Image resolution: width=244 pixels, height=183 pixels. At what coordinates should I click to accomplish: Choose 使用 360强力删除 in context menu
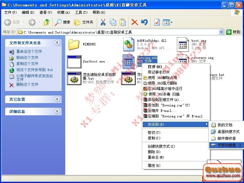[x=176, y=83]
